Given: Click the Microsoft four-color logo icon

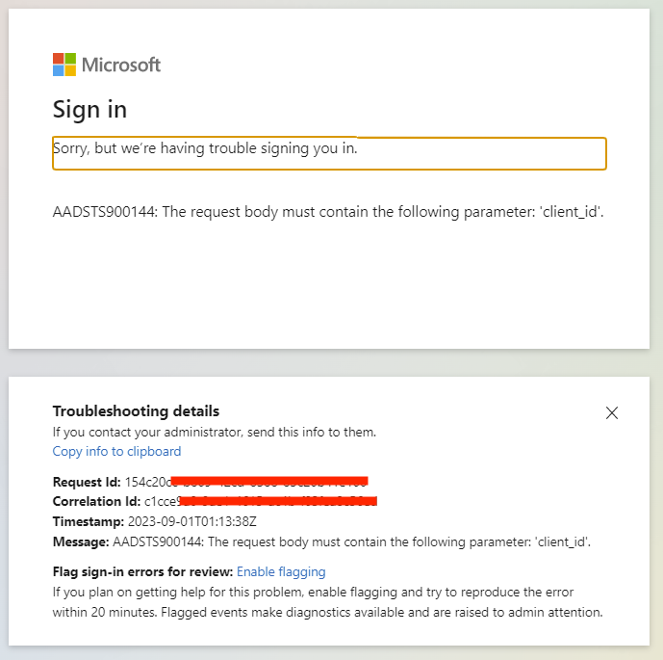Looking at the screenshot, I should coord(64,65).
